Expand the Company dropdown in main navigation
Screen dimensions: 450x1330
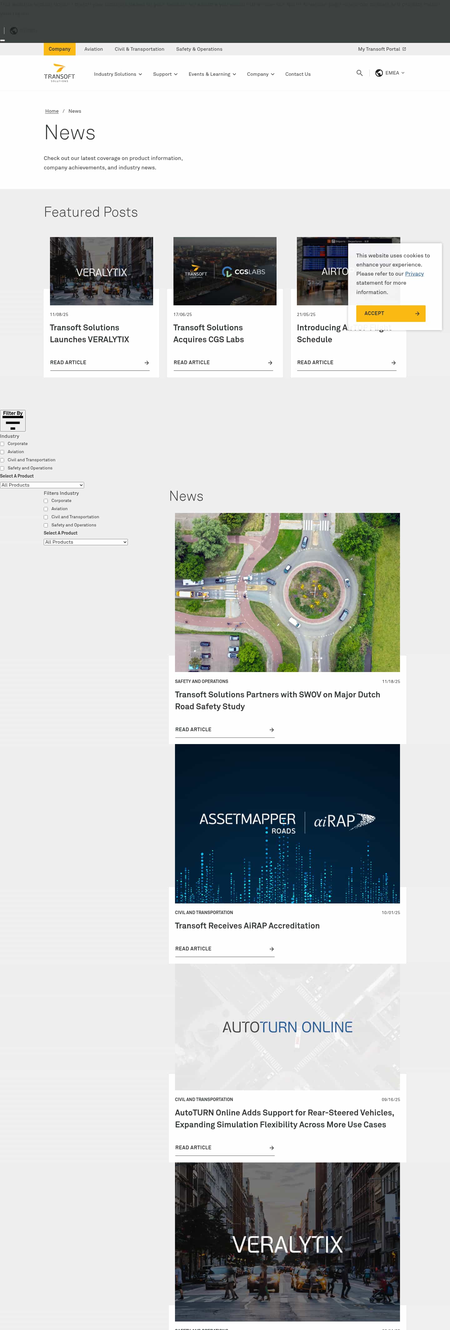coord(261,74)
